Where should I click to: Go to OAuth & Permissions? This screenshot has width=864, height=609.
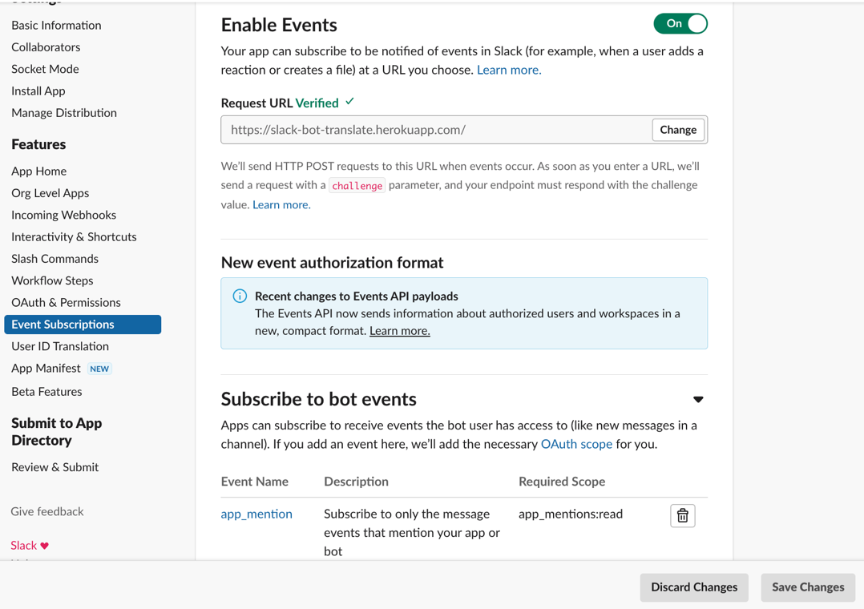coord(66,303)
